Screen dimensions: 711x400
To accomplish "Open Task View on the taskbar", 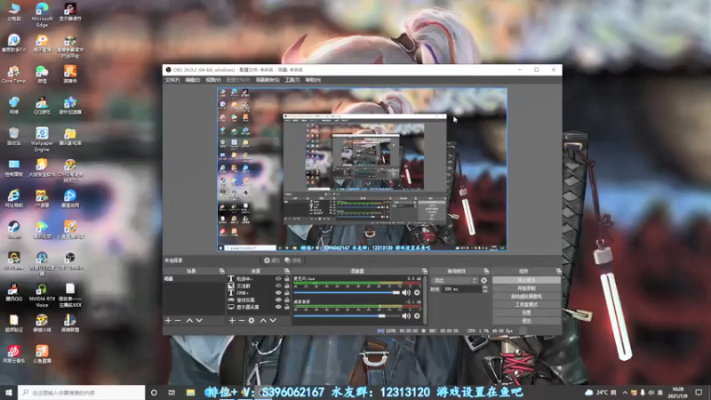I will pos(172,392).
